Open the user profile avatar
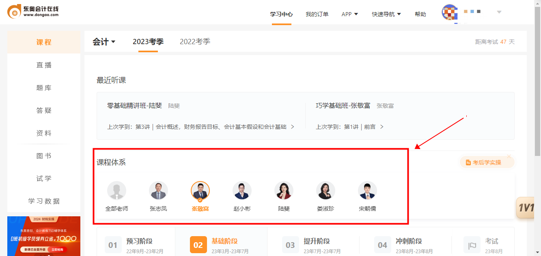The image size is (541, 256). coord(450,12)
